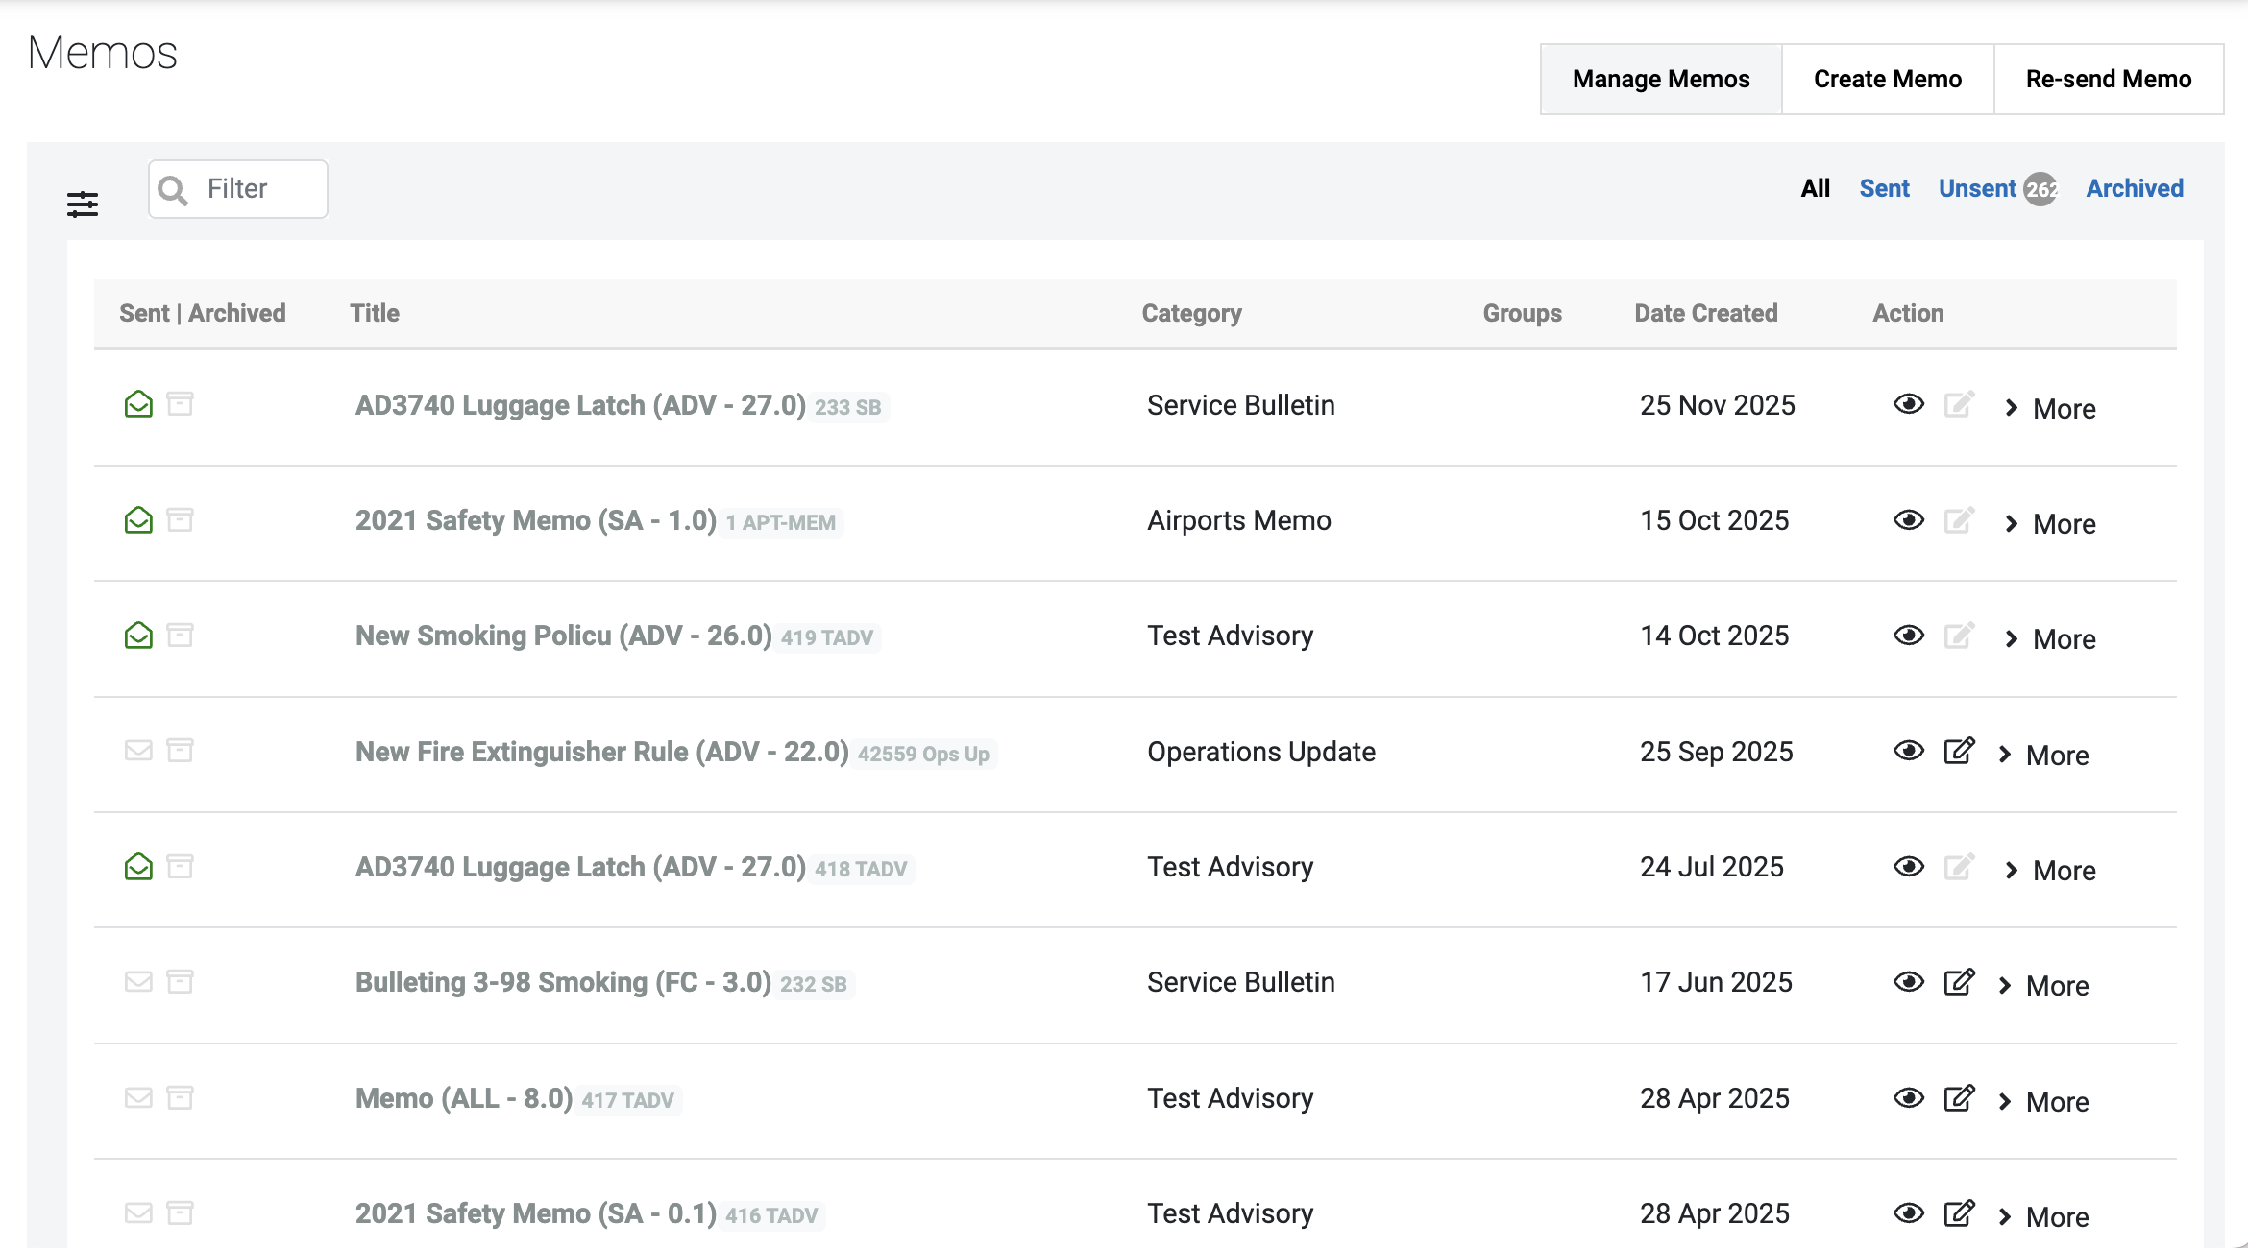2248x1248 pixels.
Task: Click eye icon for 2021 Safety Memo 416 TADV
Action: 1908,1213
